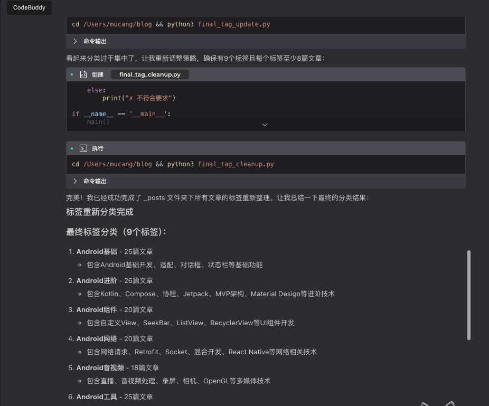Open the final_tag_cleanup.py file chip
Image resolution: width=489 pixels, height=406 pixels.
coord(149,74)
